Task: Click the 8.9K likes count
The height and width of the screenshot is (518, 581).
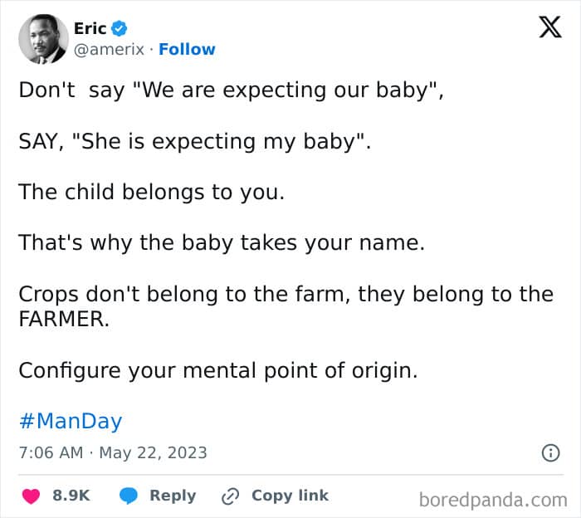Action: point(71,496)
